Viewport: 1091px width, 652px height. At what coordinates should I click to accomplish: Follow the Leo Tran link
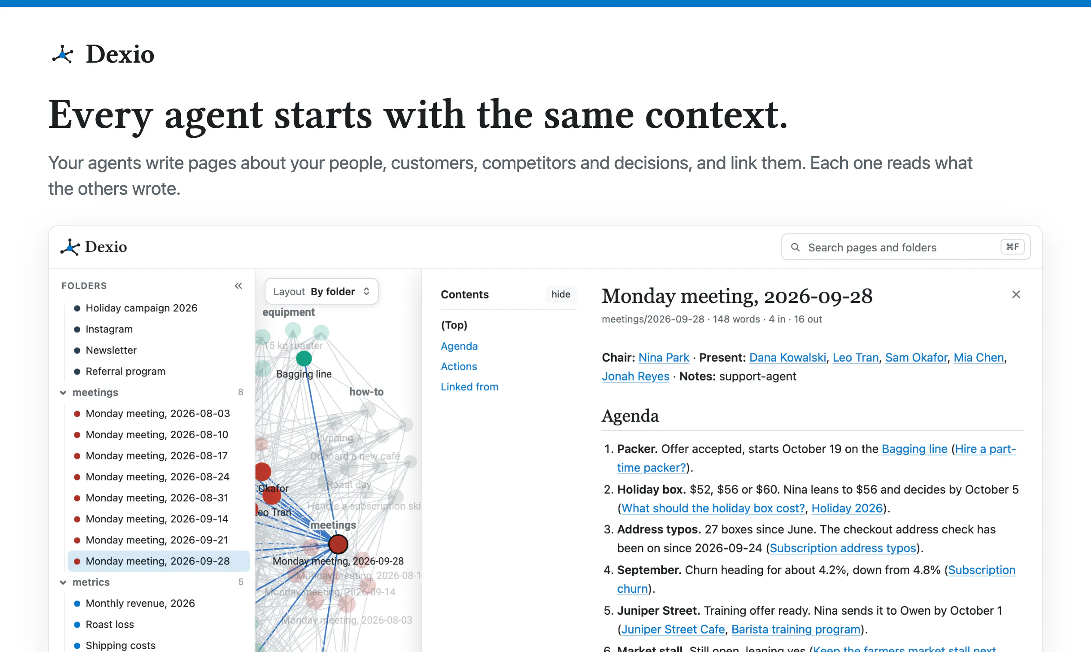855,358
